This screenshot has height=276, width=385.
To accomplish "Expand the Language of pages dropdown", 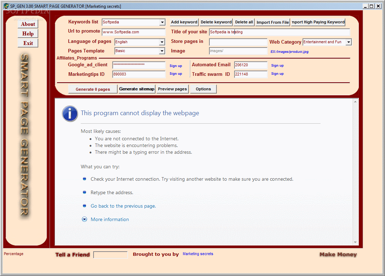I will pos(162,42).
